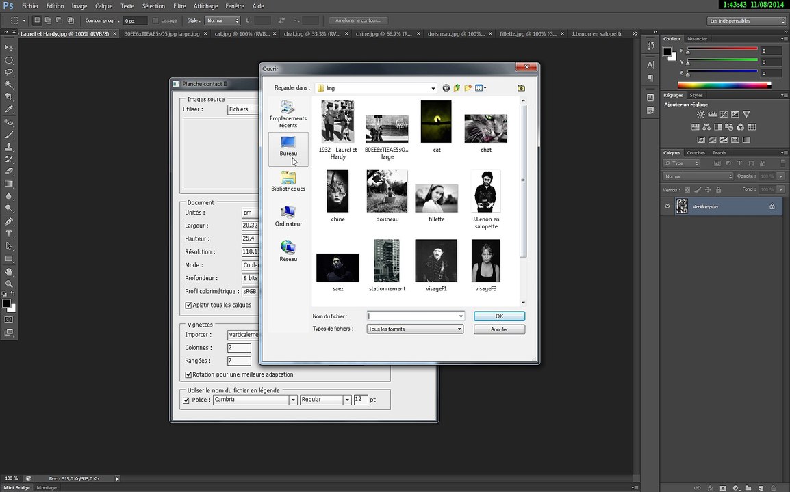The image size is (790, 492).
Task: Select the Eyedropper tool
Action: (9, 109)
